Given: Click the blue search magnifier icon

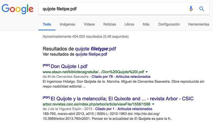Looking at the screenshot, I should (201, 9).
